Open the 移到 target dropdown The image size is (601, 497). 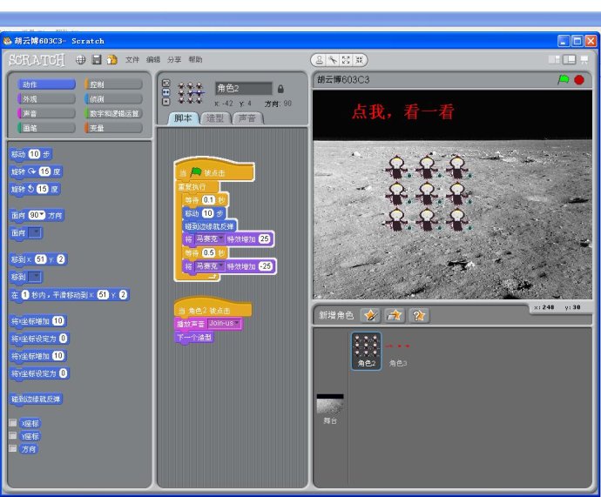(x=35, y=277)
